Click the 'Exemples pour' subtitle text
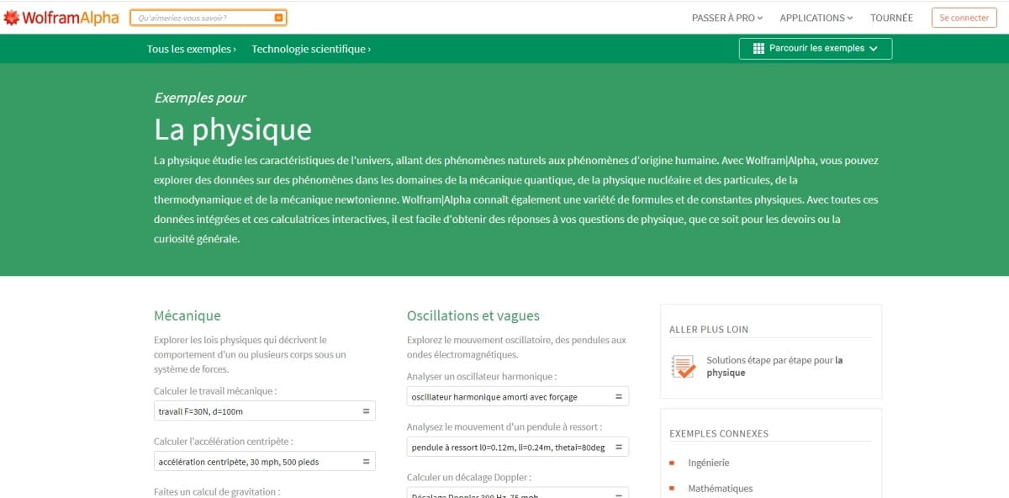The height and width of the screenshot is (498, 1009). pyautogui.click(x=200, y=98)
